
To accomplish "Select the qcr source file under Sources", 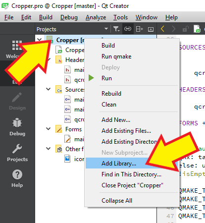I will click(74, 119).
